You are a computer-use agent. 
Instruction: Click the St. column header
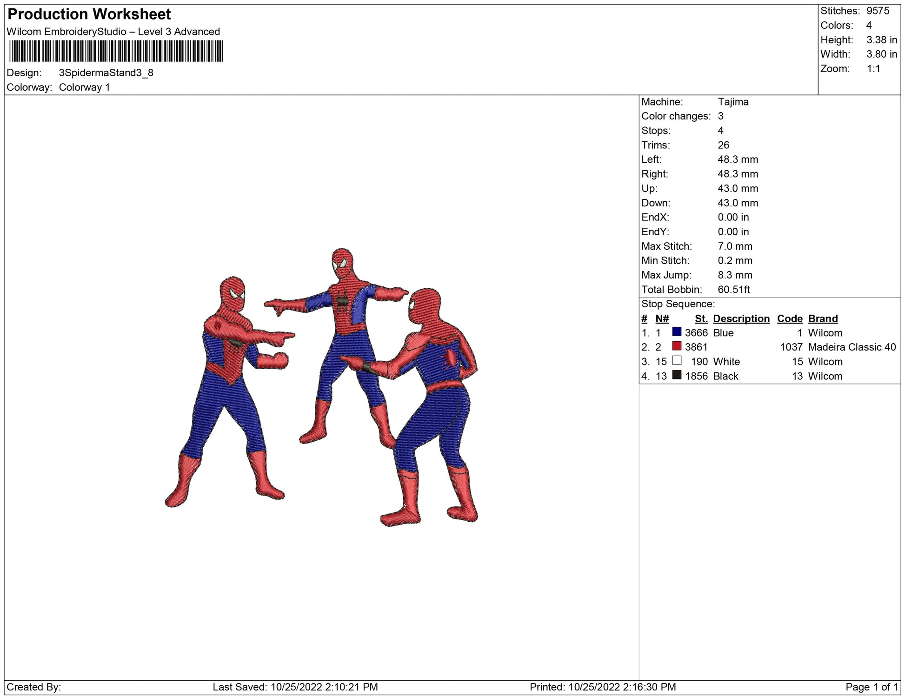701,318
